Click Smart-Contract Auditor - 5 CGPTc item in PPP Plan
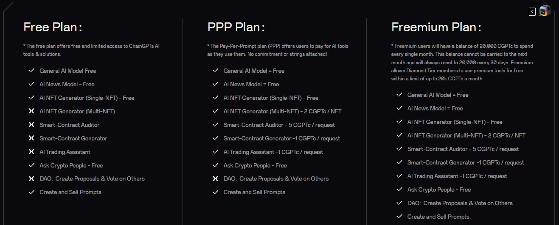This screenshot has height=225, width=559. tap(279, 125)
